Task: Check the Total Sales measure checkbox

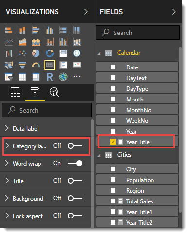Action: click(x=113, y=201)
